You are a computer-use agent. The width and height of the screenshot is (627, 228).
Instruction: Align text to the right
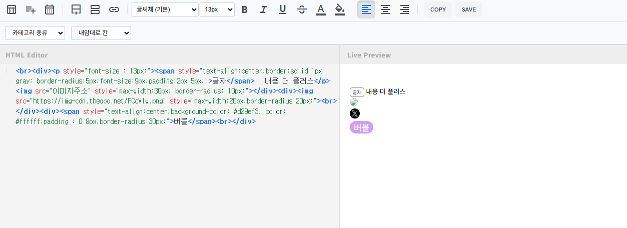[x=404, y=9]
